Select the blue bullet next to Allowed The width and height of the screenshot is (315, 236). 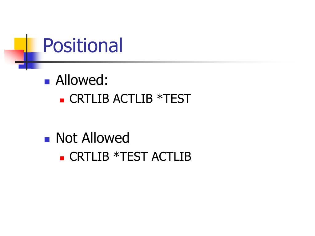47,82
